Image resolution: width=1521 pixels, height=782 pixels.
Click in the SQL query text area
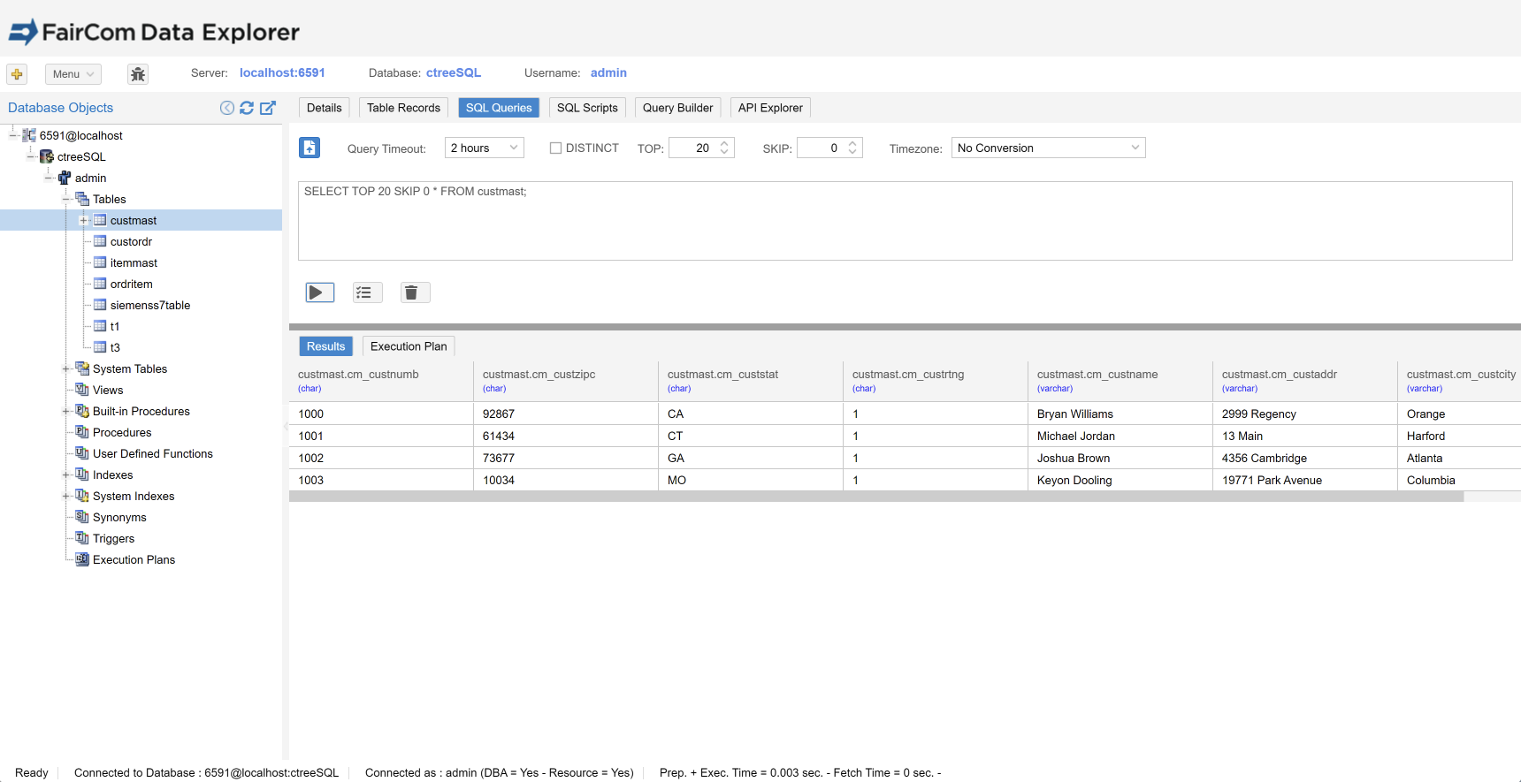point(905,221)
